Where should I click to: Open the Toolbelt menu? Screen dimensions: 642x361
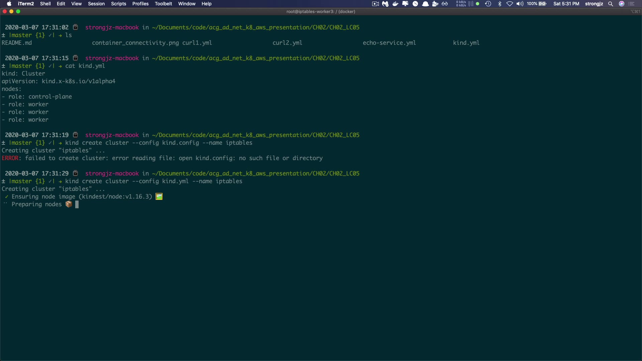[x=163, y=4]
